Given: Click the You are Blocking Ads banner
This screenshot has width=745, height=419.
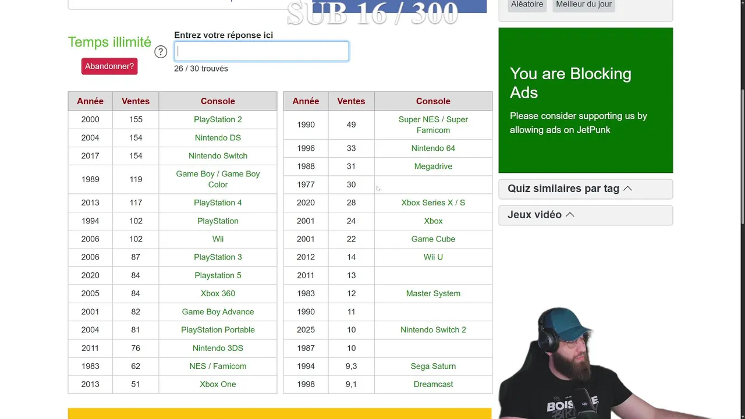Looking at the screenshot, I should [x=586, y=100].
